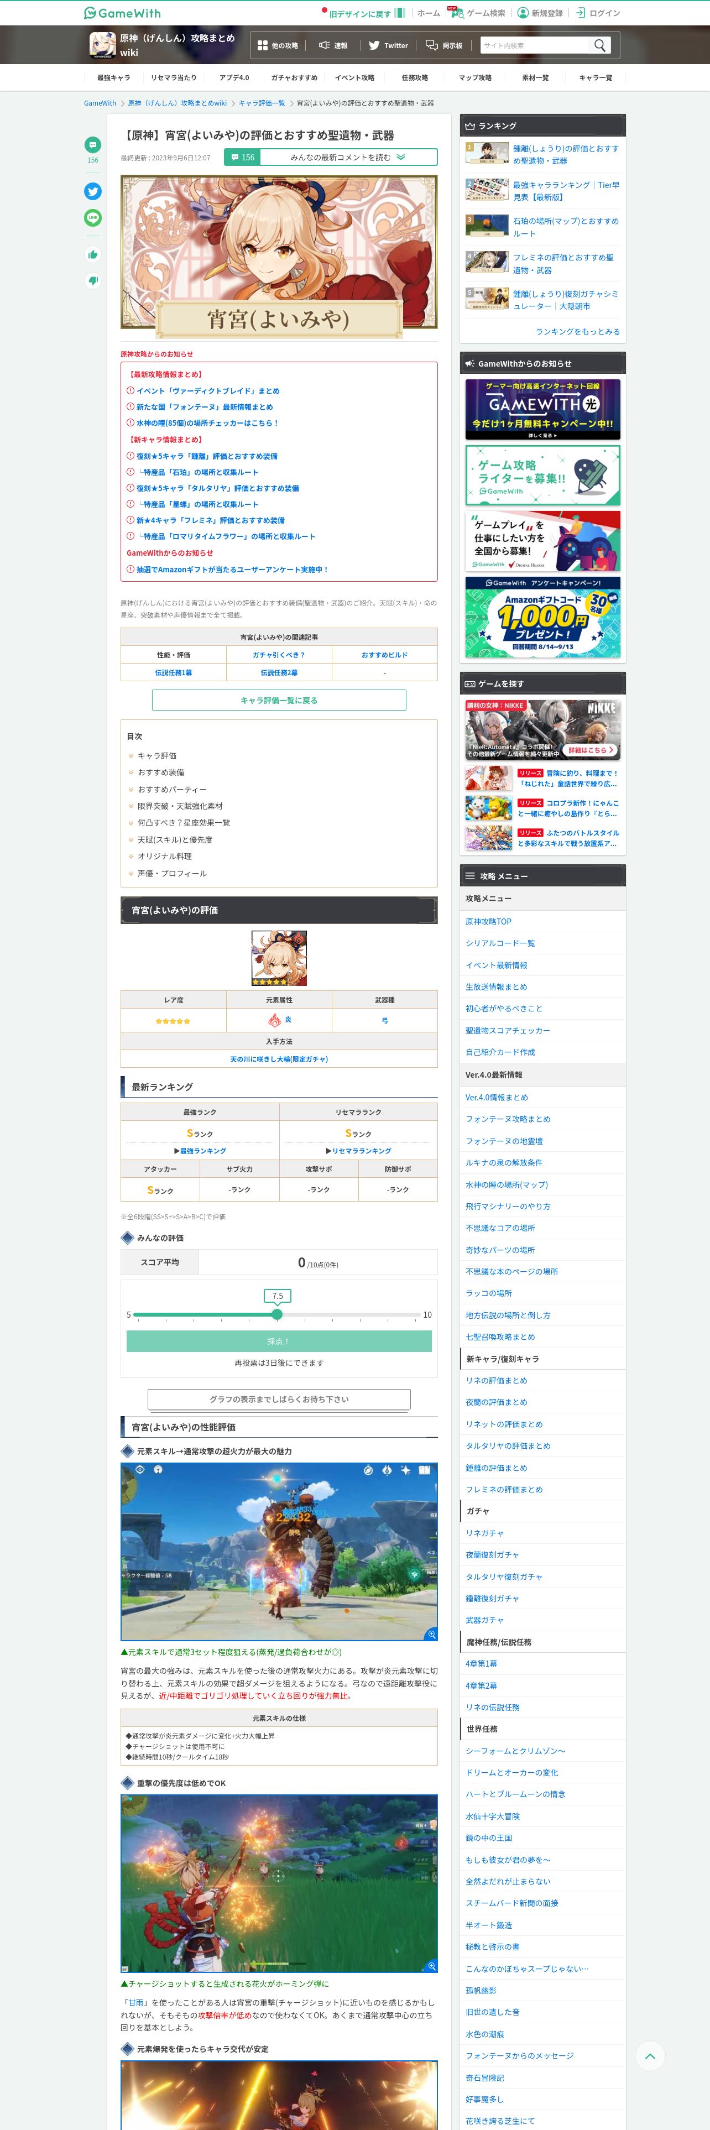This screenshot has height=2130, width=710.
Task: Open ▶最強ランキング link
Action: pos(200,1151)
